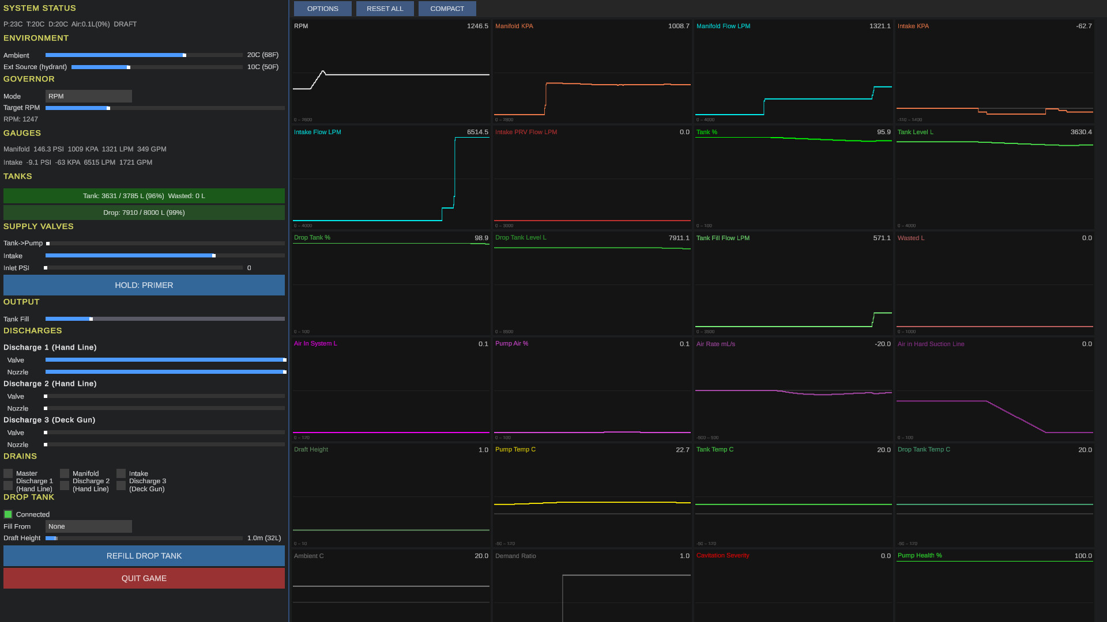Click the OPTIONS menu button
1107x622 pixels.
(x=322, y=9)
